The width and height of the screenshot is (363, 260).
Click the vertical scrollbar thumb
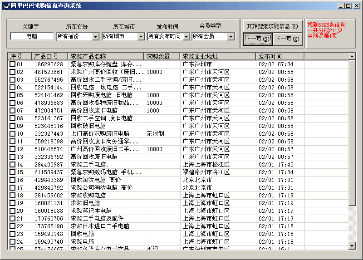[352, 132]
